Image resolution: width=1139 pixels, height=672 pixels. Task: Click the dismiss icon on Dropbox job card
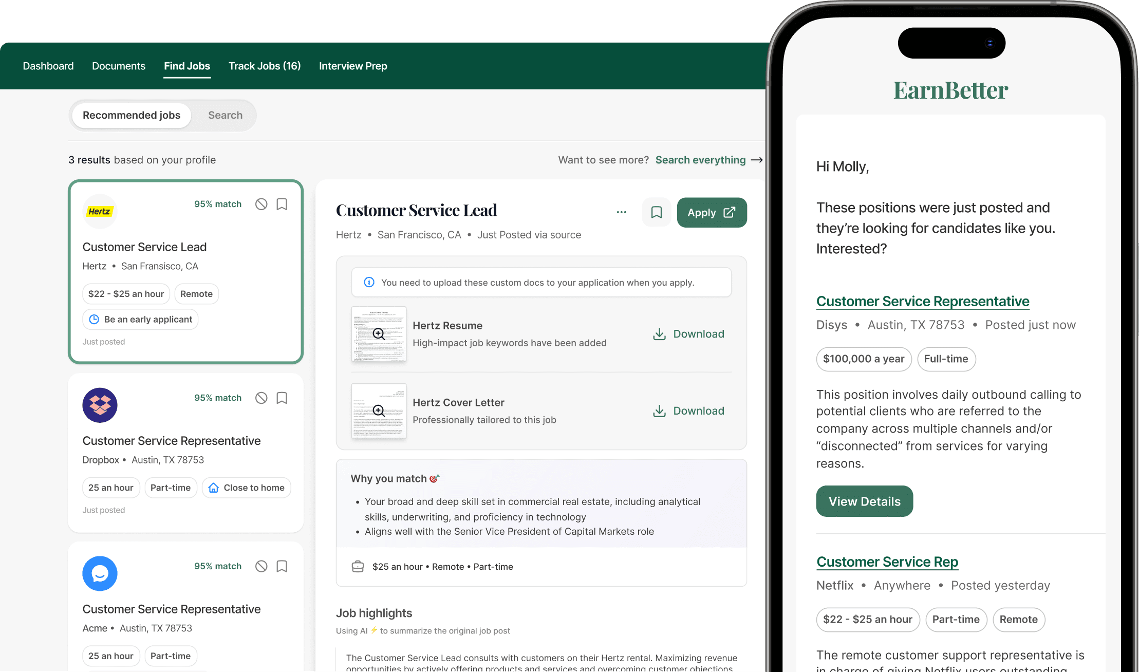(x=261, y=398)
